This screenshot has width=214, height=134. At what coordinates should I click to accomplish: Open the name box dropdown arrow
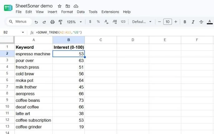click(23, 32)
